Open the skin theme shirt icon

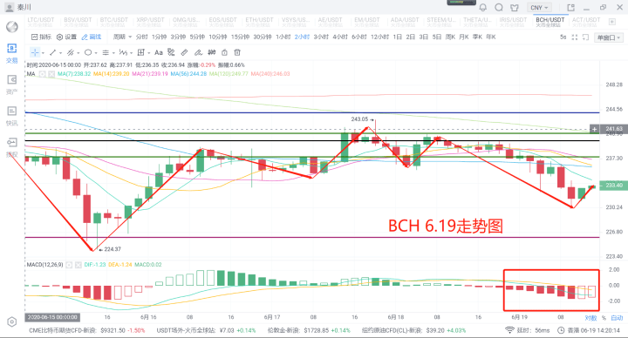click(x=515, y=8)
